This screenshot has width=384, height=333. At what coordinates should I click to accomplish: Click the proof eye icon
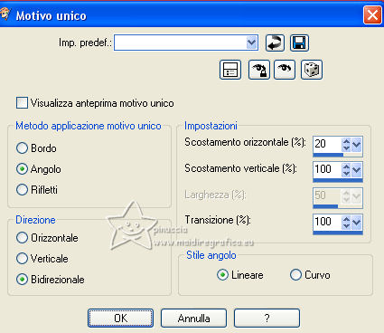[x=285, y=70]
